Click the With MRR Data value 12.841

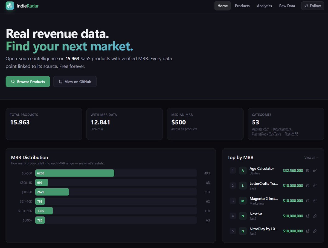pos(100,122)
